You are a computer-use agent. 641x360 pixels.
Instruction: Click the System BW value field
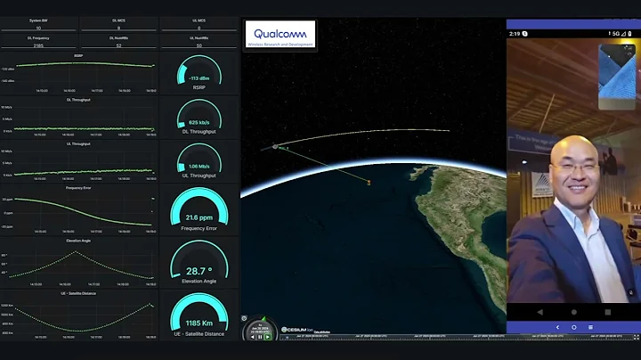click(38, 29)
